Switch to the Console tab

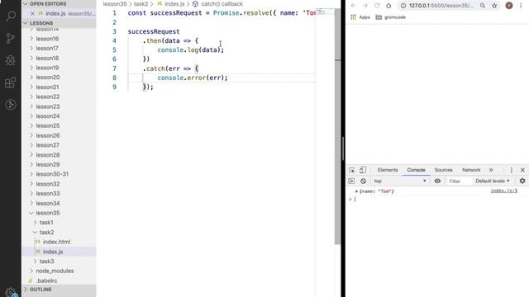[416, 170]
